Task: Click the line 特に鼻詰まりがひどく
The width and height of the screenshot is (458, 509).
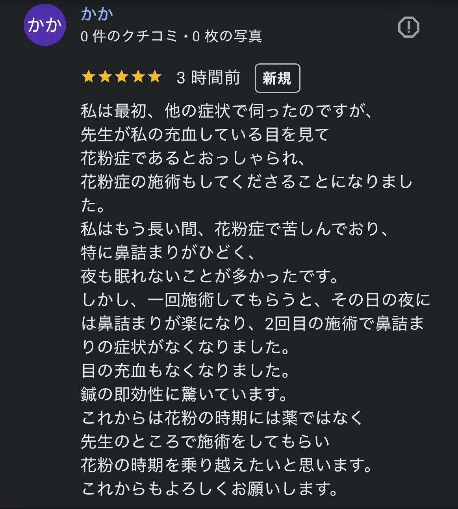Action: click(169, 252)
